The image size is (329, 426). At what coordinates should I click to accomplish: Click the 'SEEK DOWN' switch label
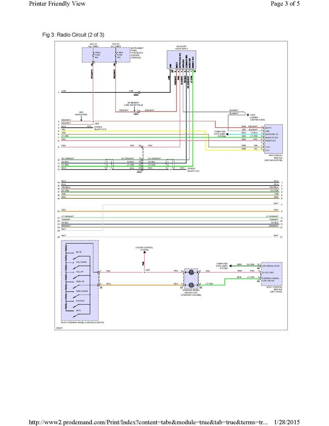click(82, 291)
